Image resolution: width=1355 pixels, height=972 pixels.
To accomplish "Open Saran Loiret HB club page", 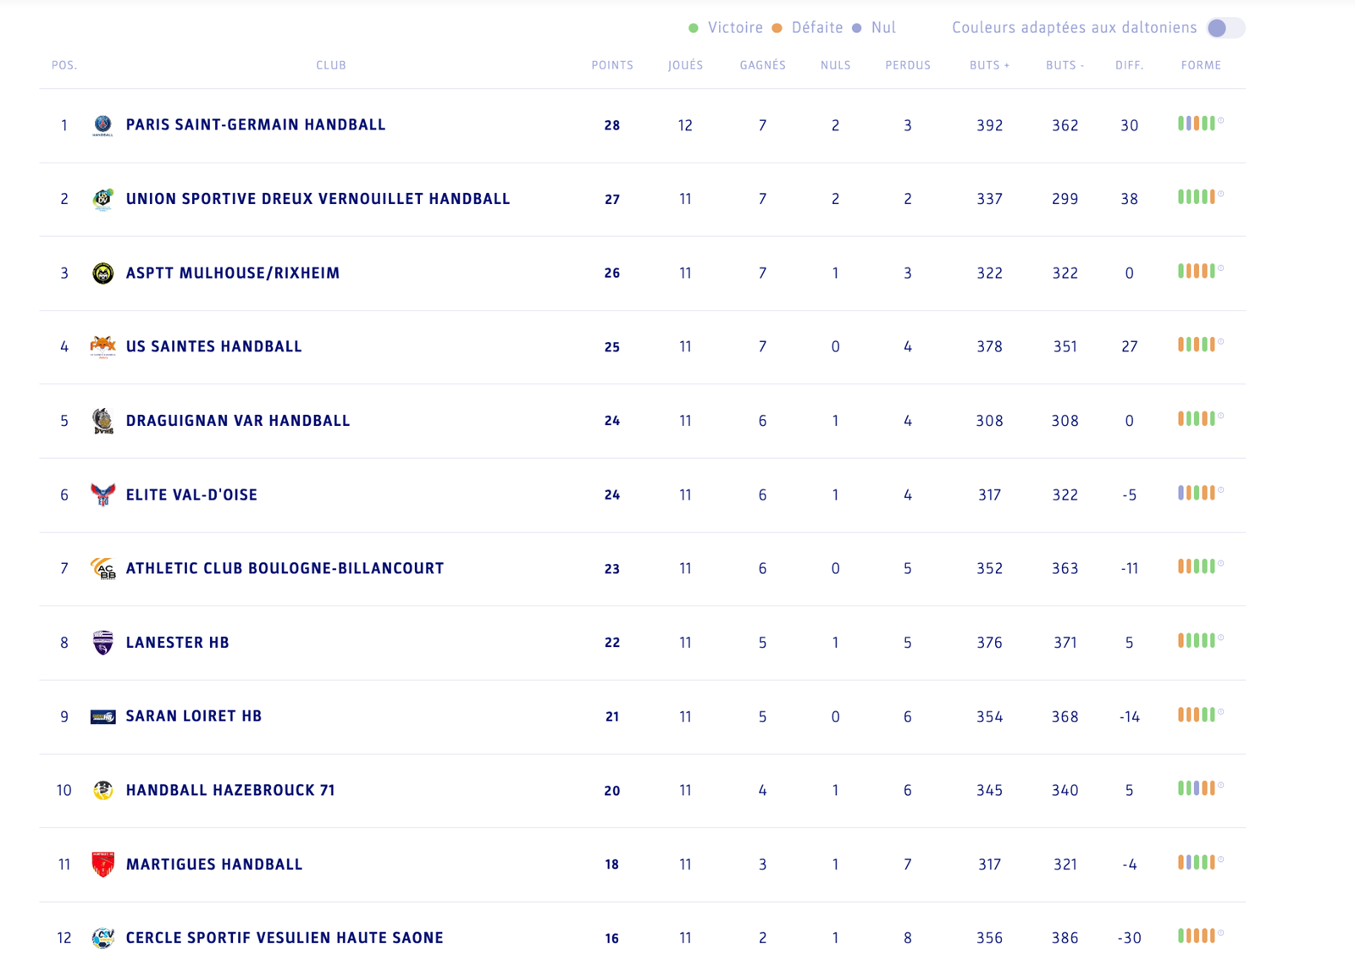I will [194, 716].
